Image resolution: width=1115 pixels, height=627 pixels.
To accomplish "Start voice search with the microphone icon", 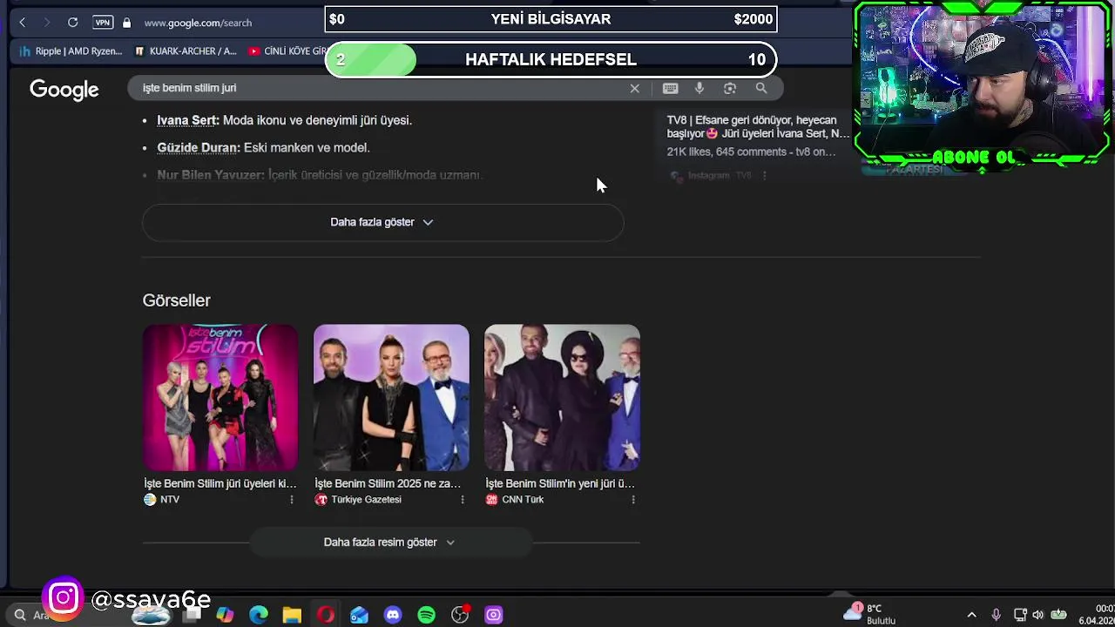I will tap(699, 88).
